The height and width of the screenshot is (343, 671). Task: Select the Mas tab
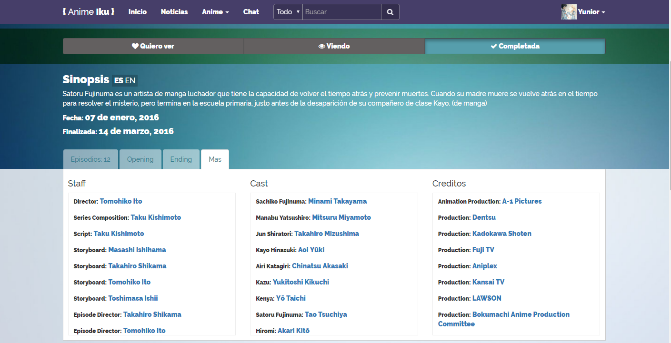pos(215,159)
